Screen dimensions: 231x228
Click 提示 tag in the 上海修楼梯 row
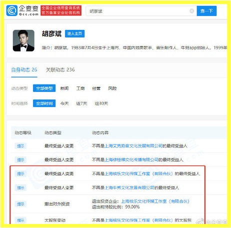click(20, 160)
